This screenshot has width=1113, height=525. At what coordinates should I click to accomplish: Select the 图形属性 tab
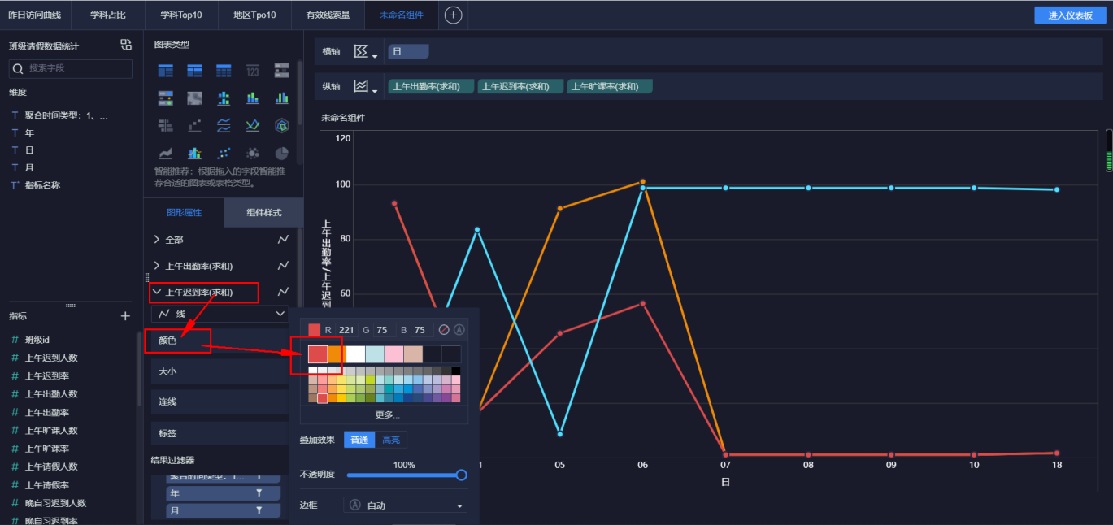click(x=184, y=213)
